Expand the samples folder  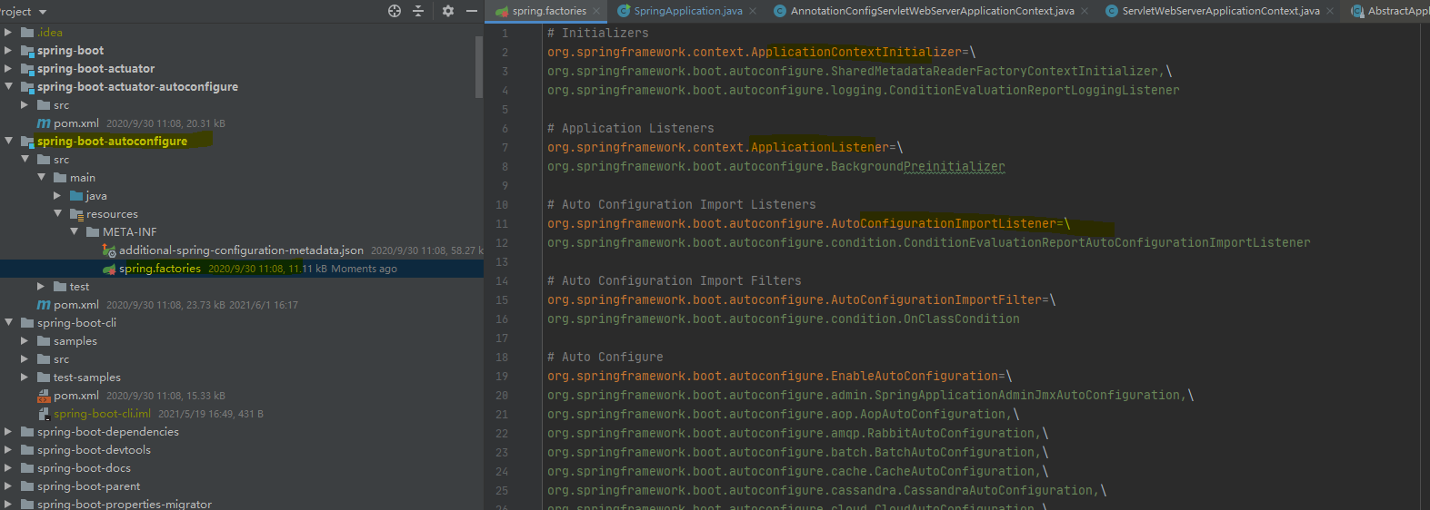coord(25,340)
